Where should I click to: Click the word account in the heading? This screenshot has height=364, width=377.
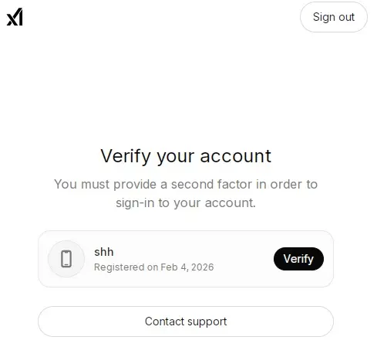[x=236, y=156]
